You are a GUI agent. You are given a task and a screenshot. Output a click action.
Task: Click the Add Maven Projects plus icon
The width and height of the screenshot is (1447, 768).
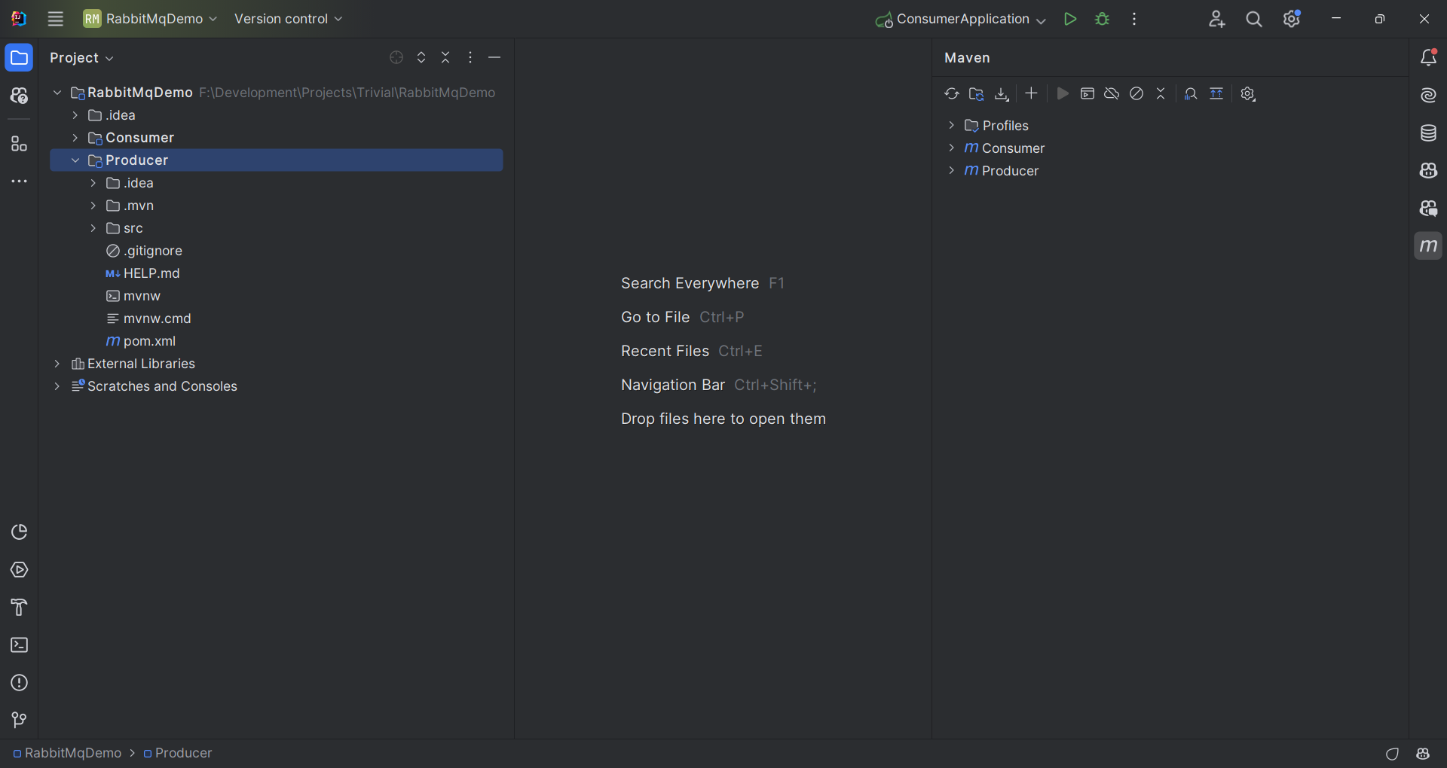(x=1031, y=93)
